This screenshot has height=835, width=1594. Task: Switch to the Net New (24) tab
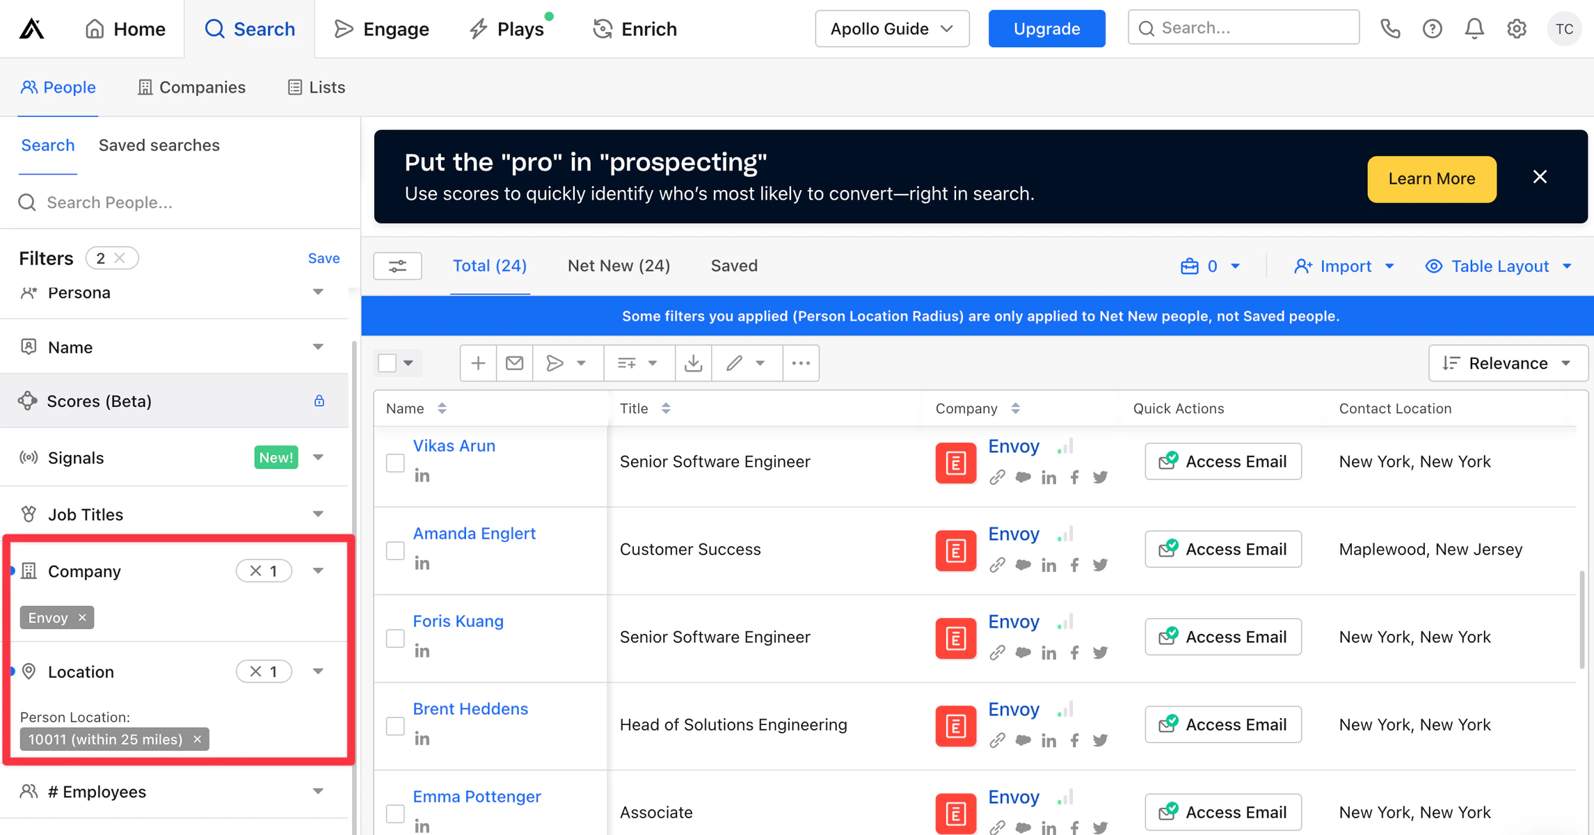pyautogui.click(x=619, y=266)
